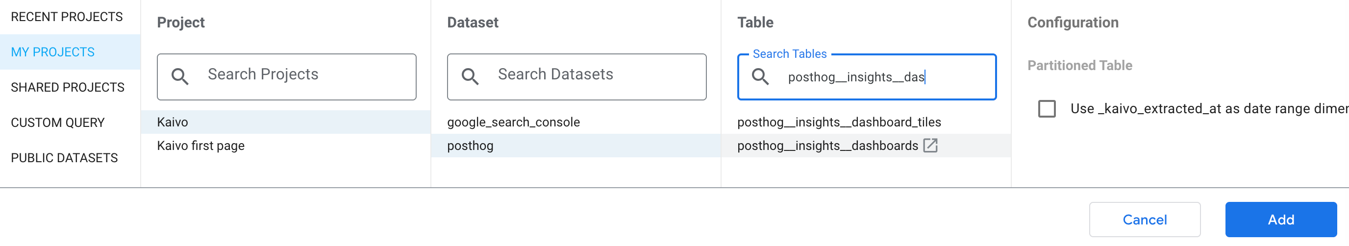The image size is (1349, 246).
Task: Select the Kaivo first page project
Action: (286, 146)
